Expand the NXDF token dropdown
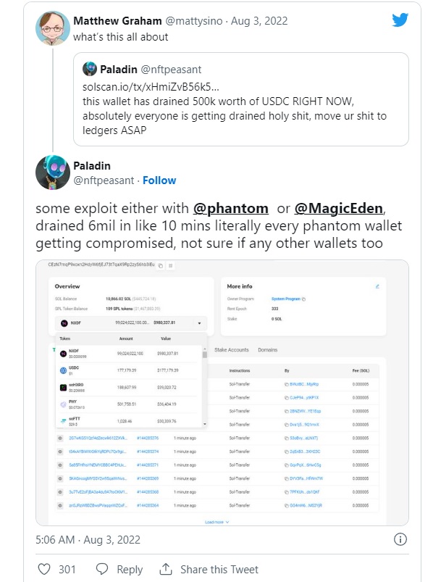The height and width of the screenshot is (582, 441). (x=199, y=323)
